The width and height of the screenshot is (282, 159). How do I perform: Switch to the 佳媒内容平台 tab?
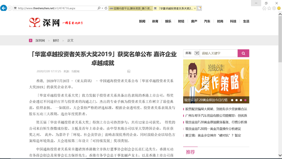tap(131, 8)
